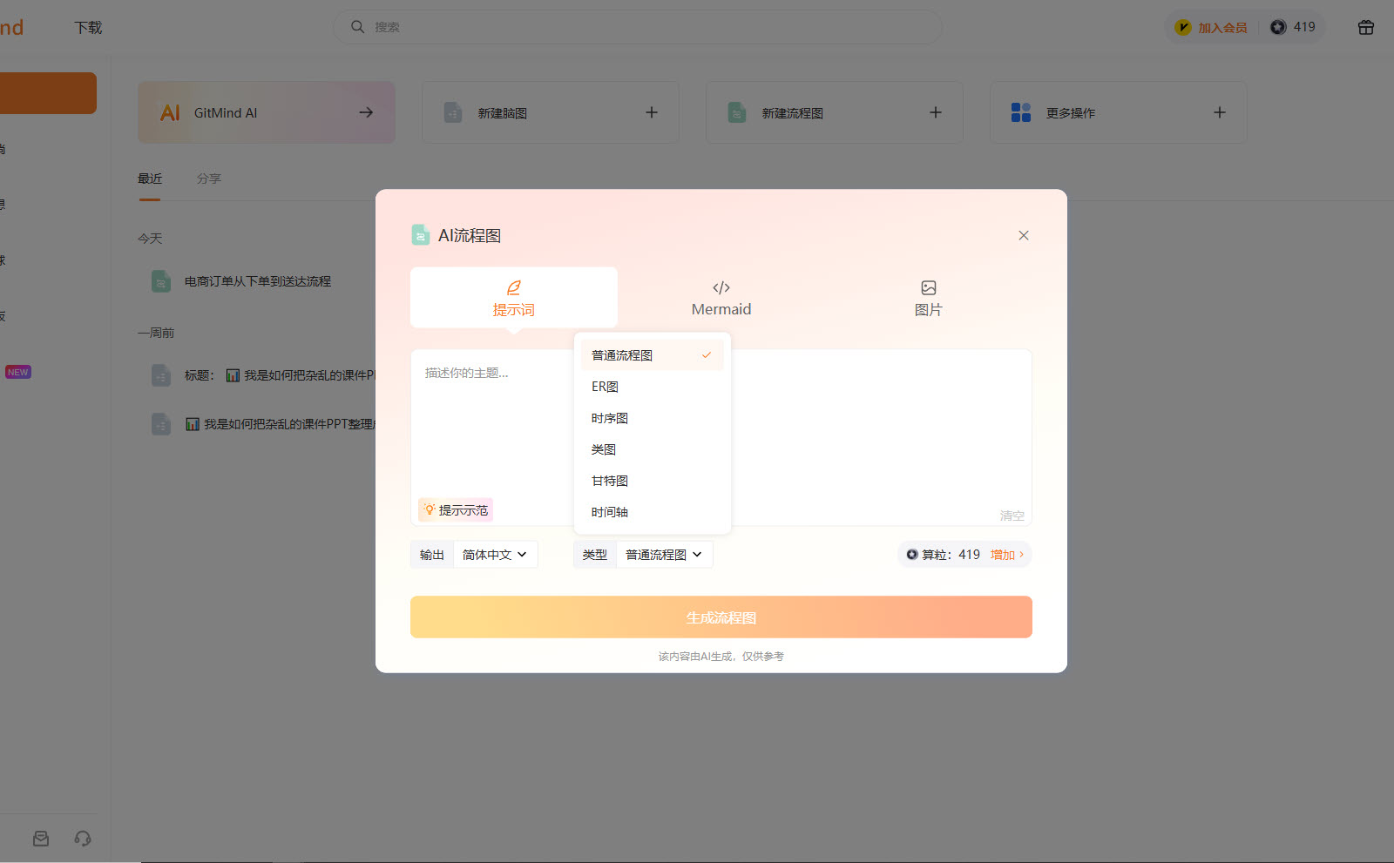Switch to the Mermaid tab
This screenshot has width=1394, height=863.
(x=721, y=298)
